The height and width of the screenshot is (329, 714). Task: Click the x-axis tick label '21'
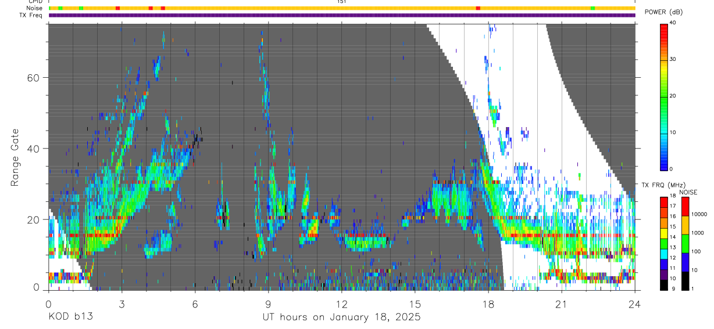pos(562,304)
